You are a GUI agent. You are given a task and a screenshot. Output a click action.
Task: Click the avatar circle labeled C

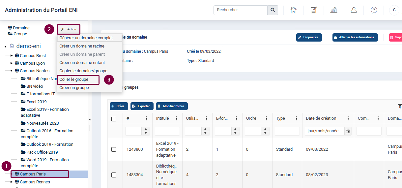click(x=394, y=10)
